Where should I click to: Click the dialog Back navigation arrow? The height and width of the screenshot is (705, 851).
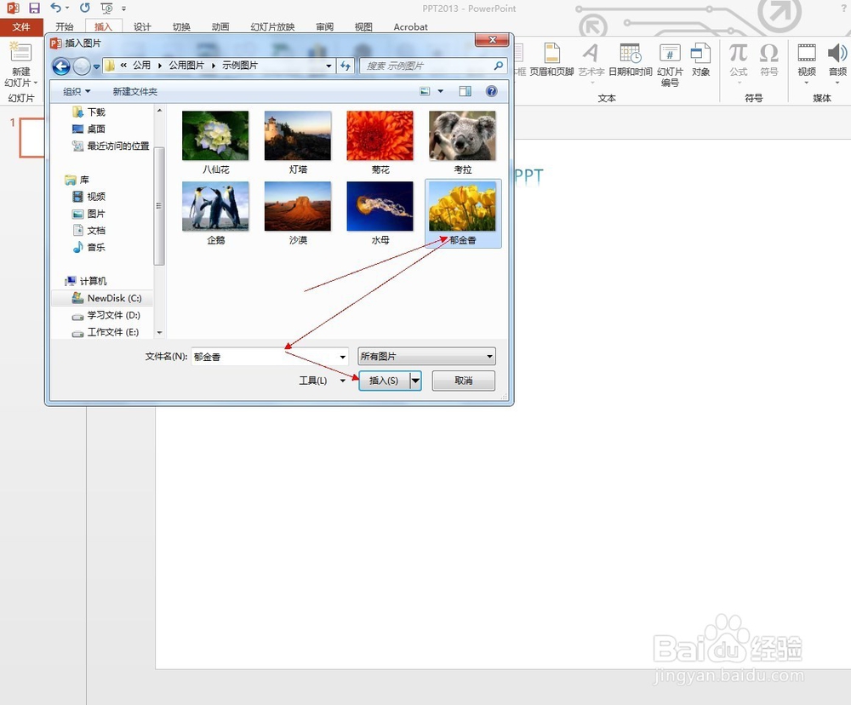(61, 66)
